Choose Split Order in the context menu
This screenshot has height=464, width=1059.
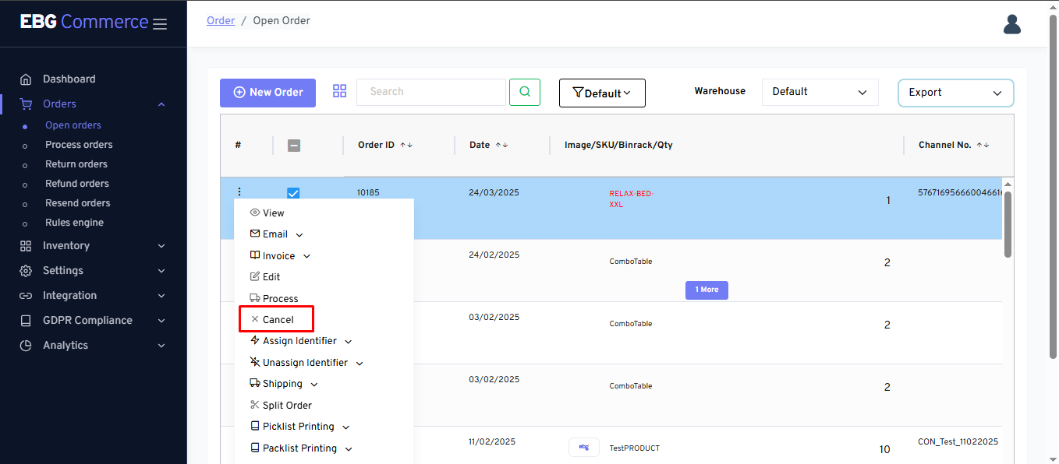click(286, 405)
